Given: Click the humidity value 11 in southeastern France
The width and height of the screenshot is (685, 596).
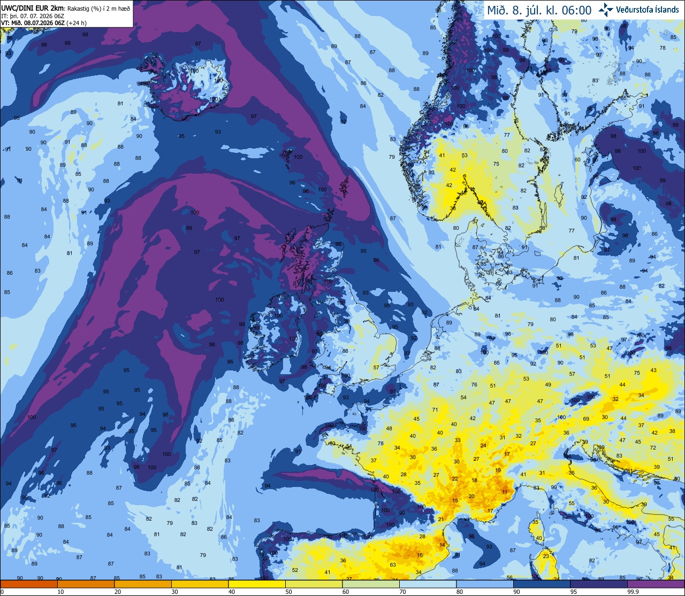Looking at the screenshot, I should [504, 492].
